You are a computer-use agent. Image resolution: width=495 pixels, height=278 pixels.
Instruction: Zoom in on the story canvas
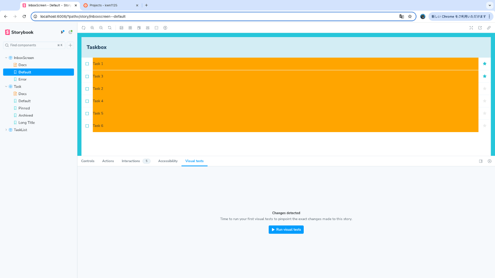92,28
